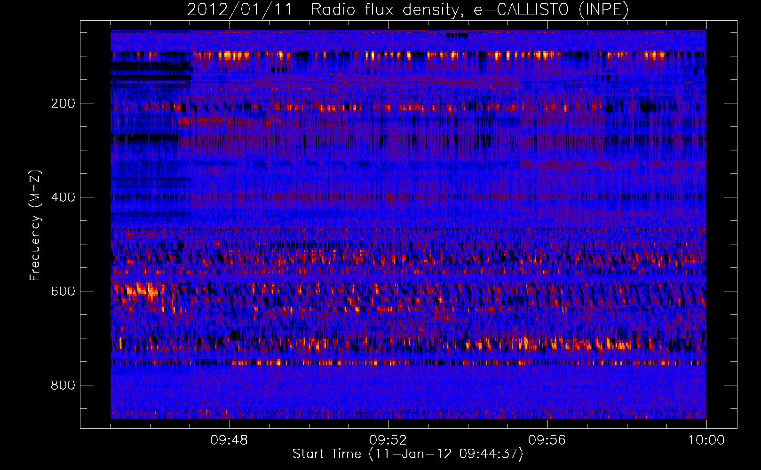This screenshot has width=761, height=470.
Task: Select the 600 frequency tick label
Action: point(63,291)
